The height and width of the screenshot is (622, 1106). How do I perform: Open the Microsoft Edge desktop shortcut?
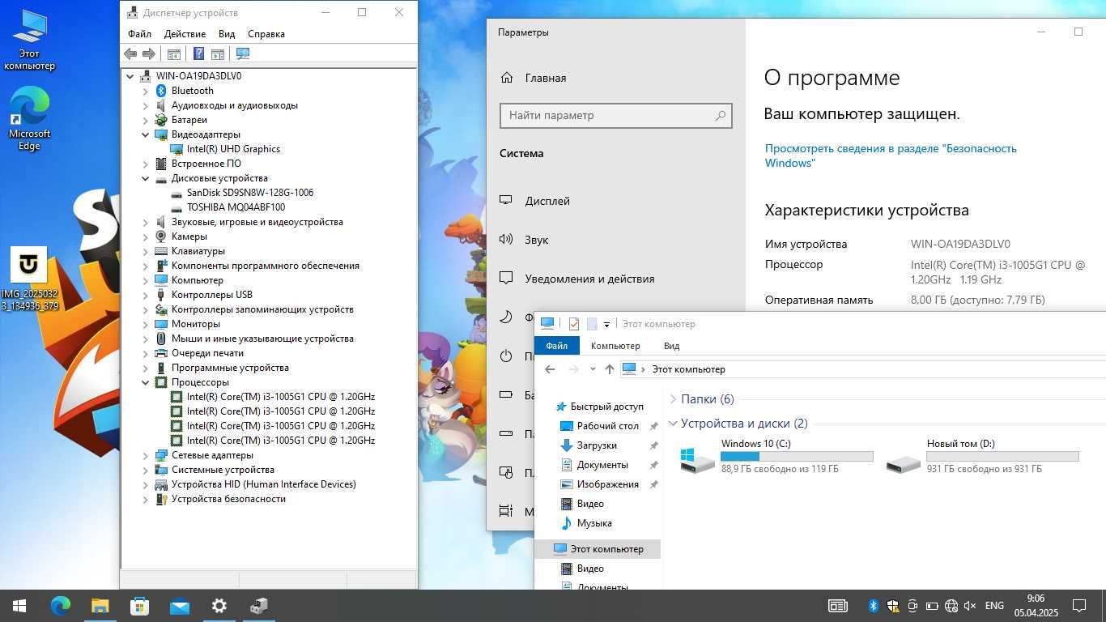(x=29, y=120)
